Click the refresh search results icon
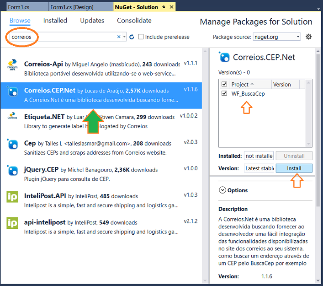This screenshot has height=286, width=323. click(x=132, y=37)
